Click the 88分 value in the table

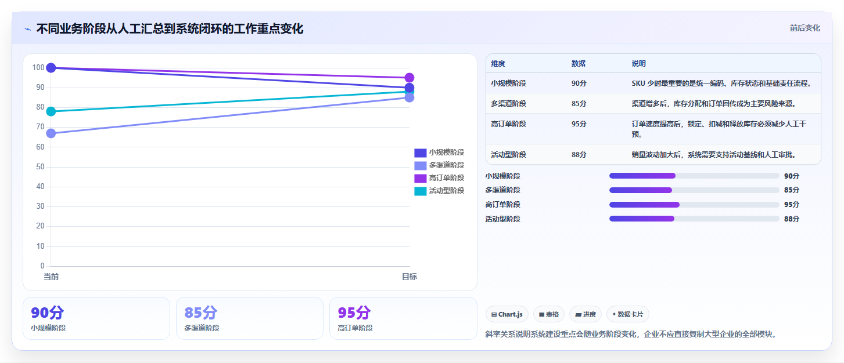pyautogui.click(x=579, y=155)
